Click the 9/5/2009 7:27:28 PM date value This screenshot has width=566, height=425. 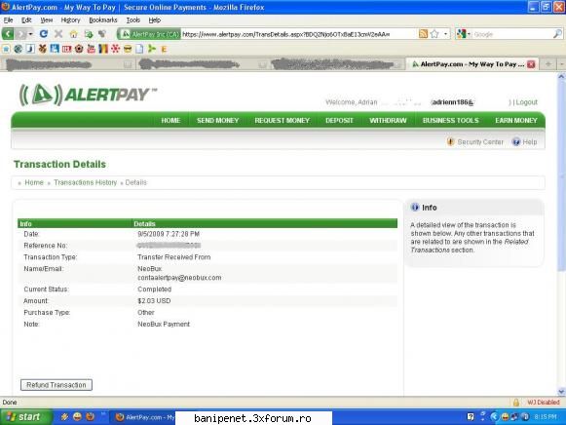[x=169, y=234]
